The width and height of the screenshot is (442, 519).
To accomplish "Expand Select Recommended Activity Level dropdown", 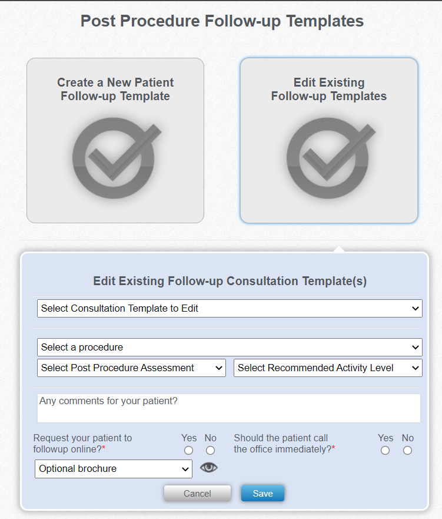I will click(x=328, y=368).
